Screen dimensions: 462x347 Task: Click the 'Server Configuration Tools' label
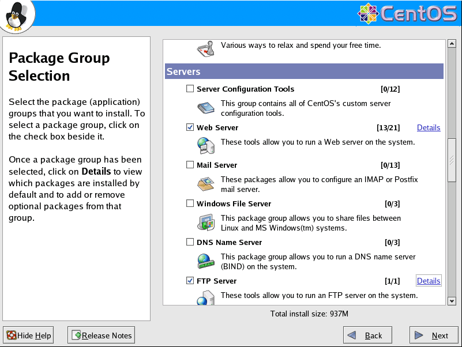point(246,89)
